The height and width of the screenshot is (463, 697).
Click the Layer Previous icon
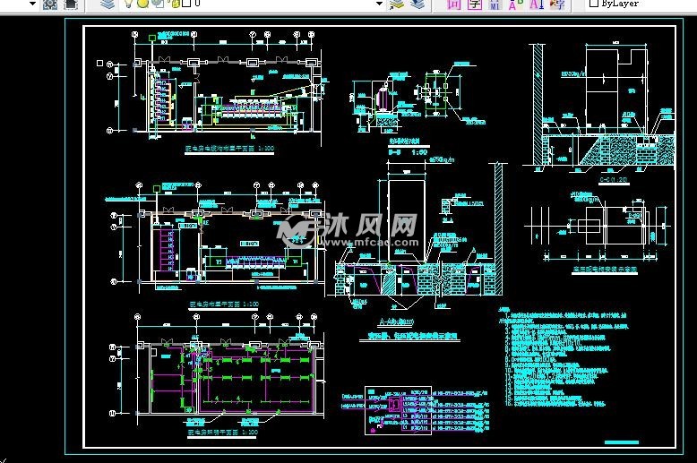coord(417,4)
